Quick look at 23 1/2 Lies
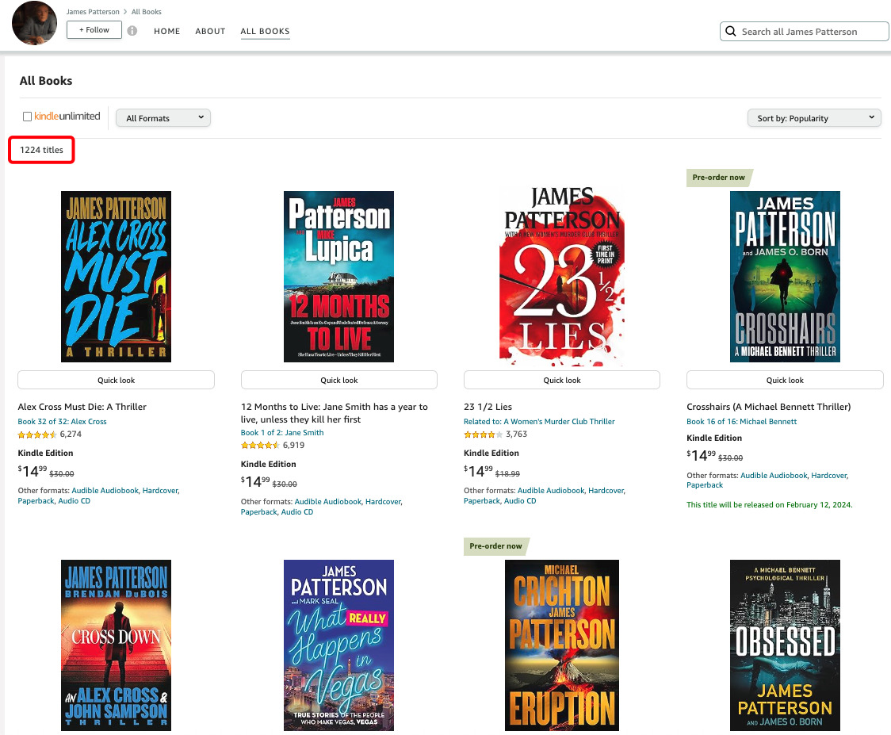This screenshot has height=735, width=891. 562,380
